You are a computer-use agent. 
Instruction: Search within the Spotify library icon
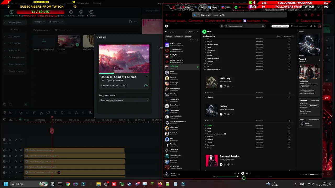pyautogui.click(x=166, y=40)
